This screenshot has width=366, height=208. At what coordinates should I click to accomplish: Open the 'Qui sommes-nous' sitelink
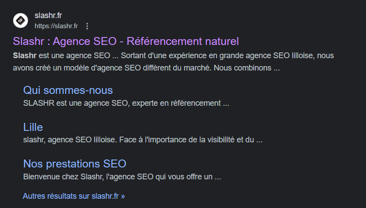(68, 90)
